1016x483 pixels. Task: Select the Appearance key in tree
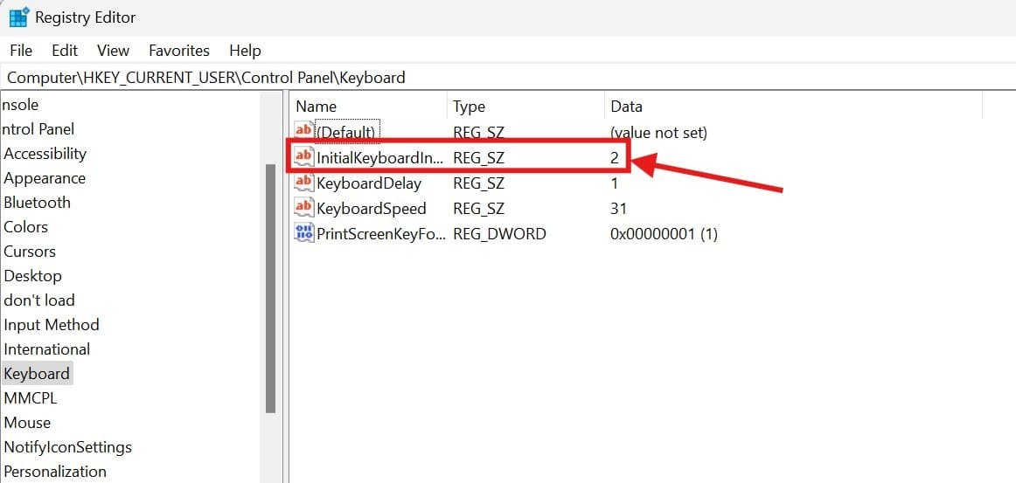click(x=44, y=178)
